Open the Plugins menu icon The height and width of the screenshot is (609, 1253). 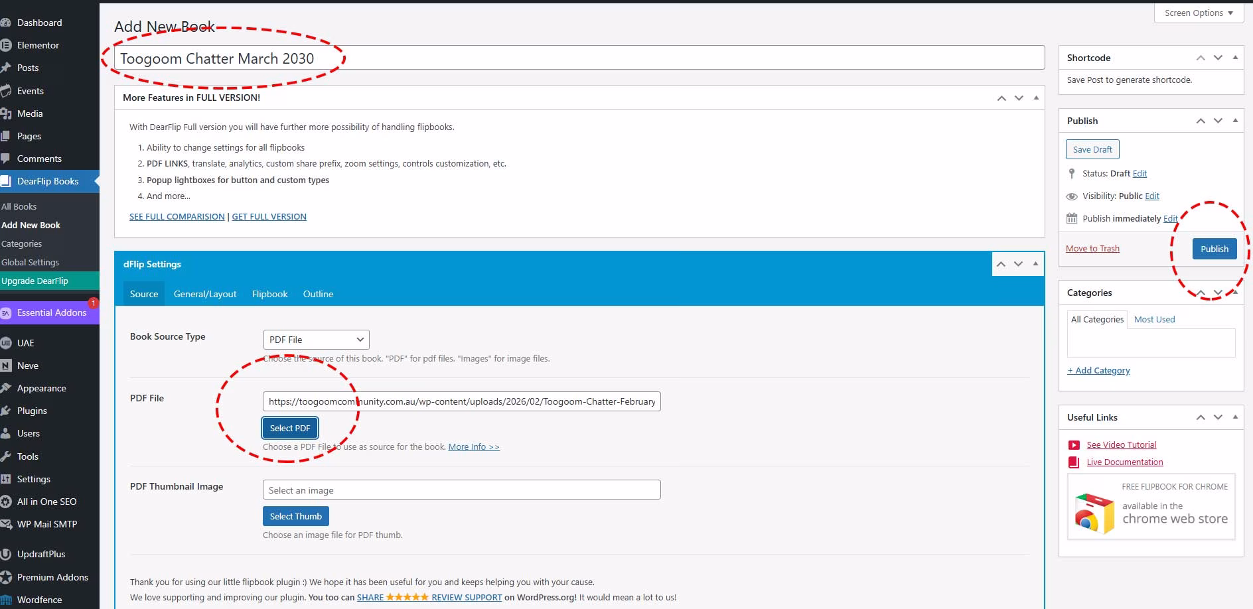[x=6, y=411]
